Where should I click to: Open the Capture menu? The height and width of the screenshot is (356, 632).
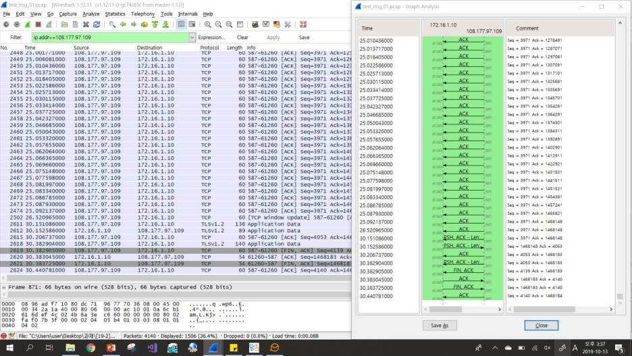click(x=68, y=14)
